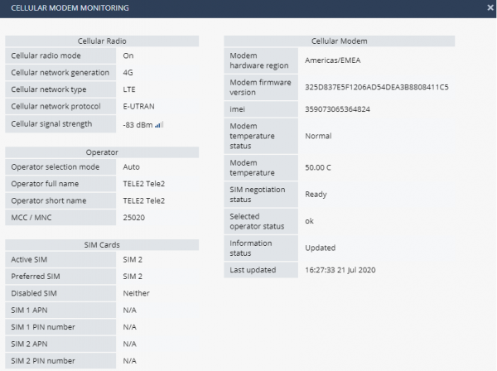497x371 pixels.
Task: Click the Operator selection mode Auto value
Action: (x=131, y=166)
